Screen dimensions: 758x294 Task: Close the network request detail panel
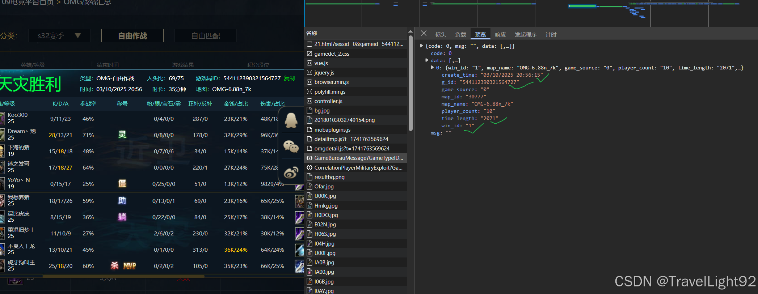[x=424, y=34]
